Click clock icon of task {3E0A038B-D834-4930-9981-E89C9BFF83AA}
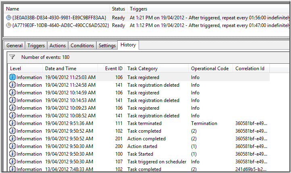 (9, 17)
